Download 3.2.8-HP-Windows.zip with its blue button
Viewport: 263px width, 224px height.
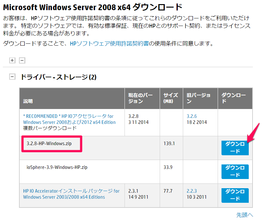[235, 148]
